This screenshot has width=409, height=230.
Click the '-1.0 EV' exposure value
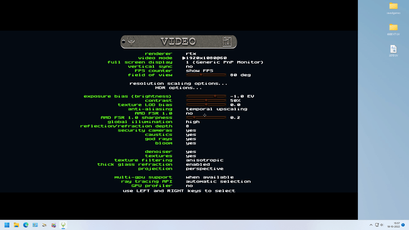[242, 96]
